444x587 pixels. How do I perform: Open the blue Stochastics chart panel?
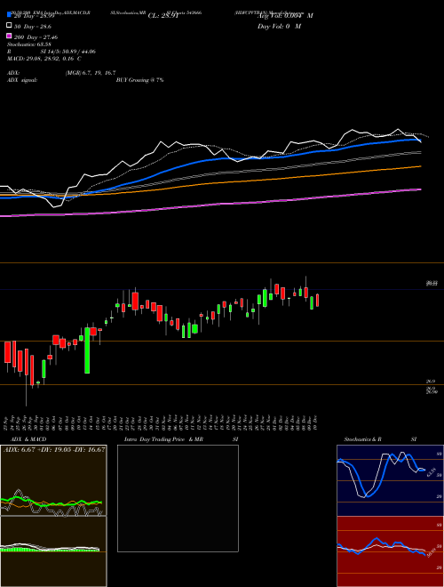pos(390,480)
